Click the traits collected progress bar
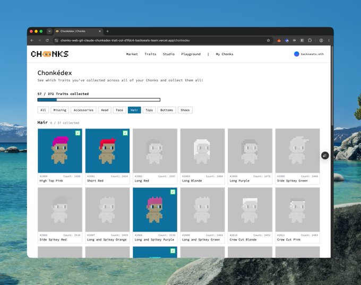361x285 pixels. [99, 100]
